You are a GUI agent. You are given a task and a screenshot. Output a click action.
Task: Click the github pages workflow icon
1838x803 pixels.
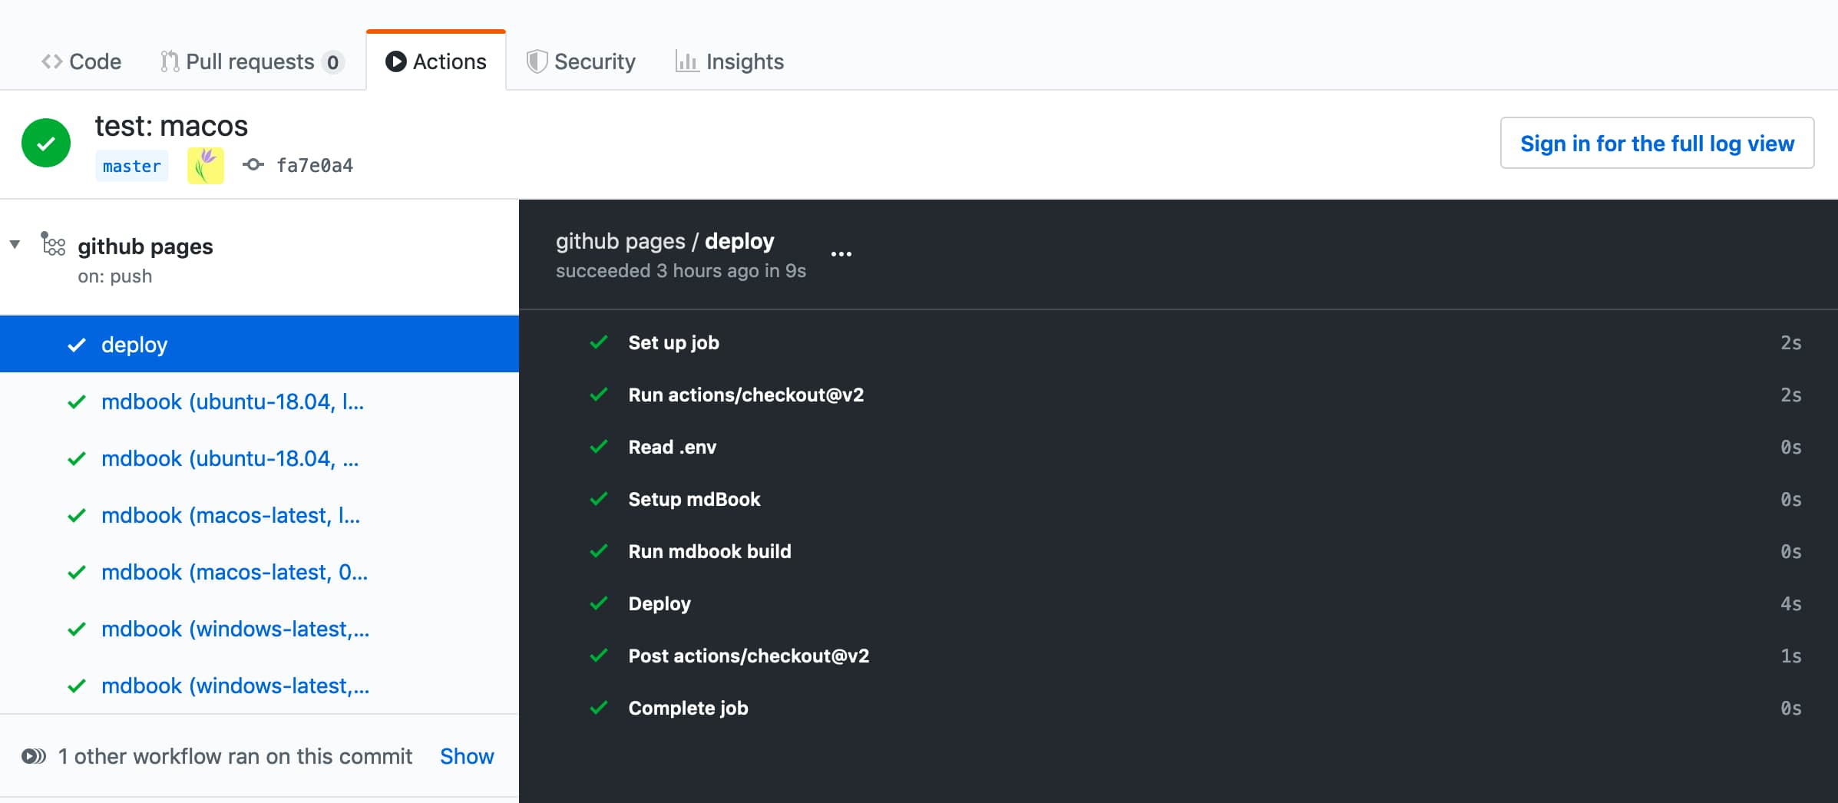[53, 244]
